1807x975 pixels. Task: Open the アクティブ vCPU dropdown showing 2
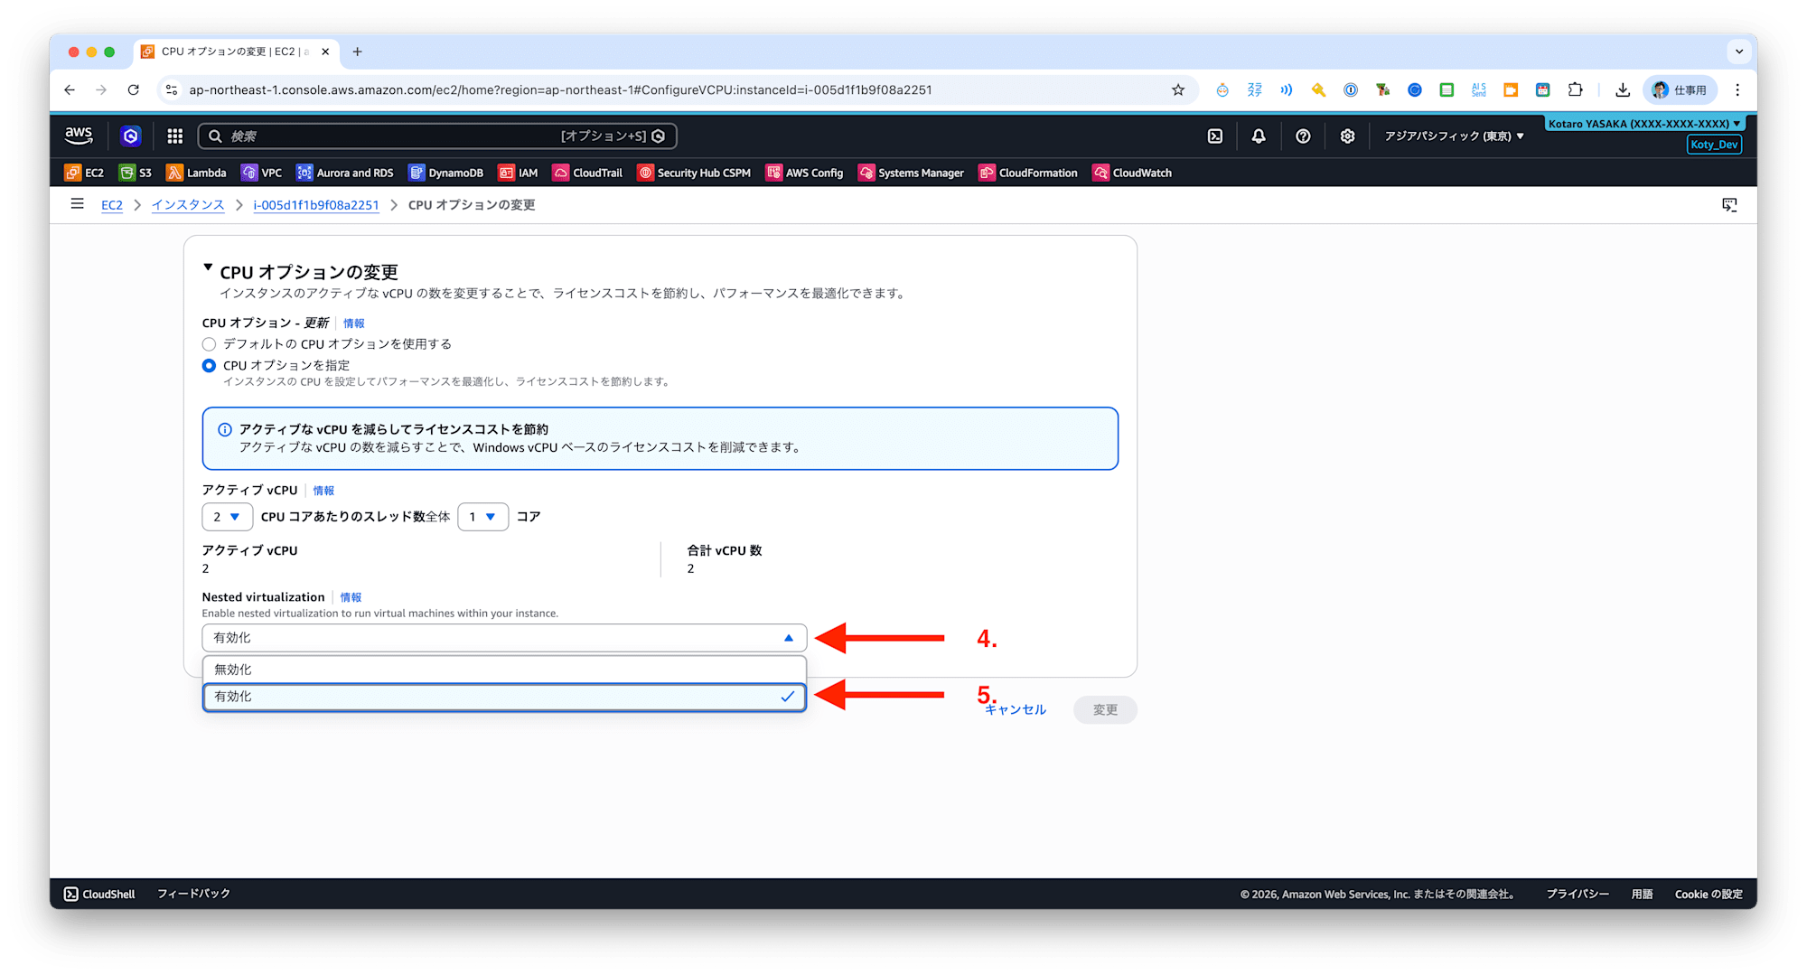[x=227, y=517]
